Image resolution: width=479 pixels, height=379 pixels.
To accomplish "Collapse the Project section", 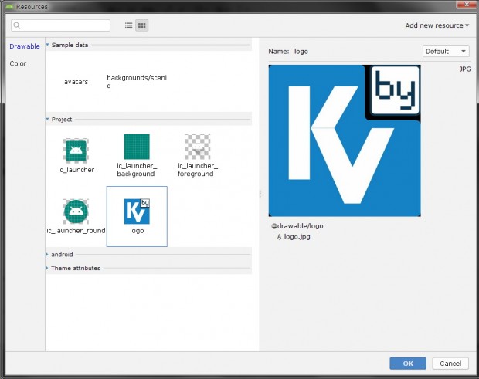I will click(48, 120).
